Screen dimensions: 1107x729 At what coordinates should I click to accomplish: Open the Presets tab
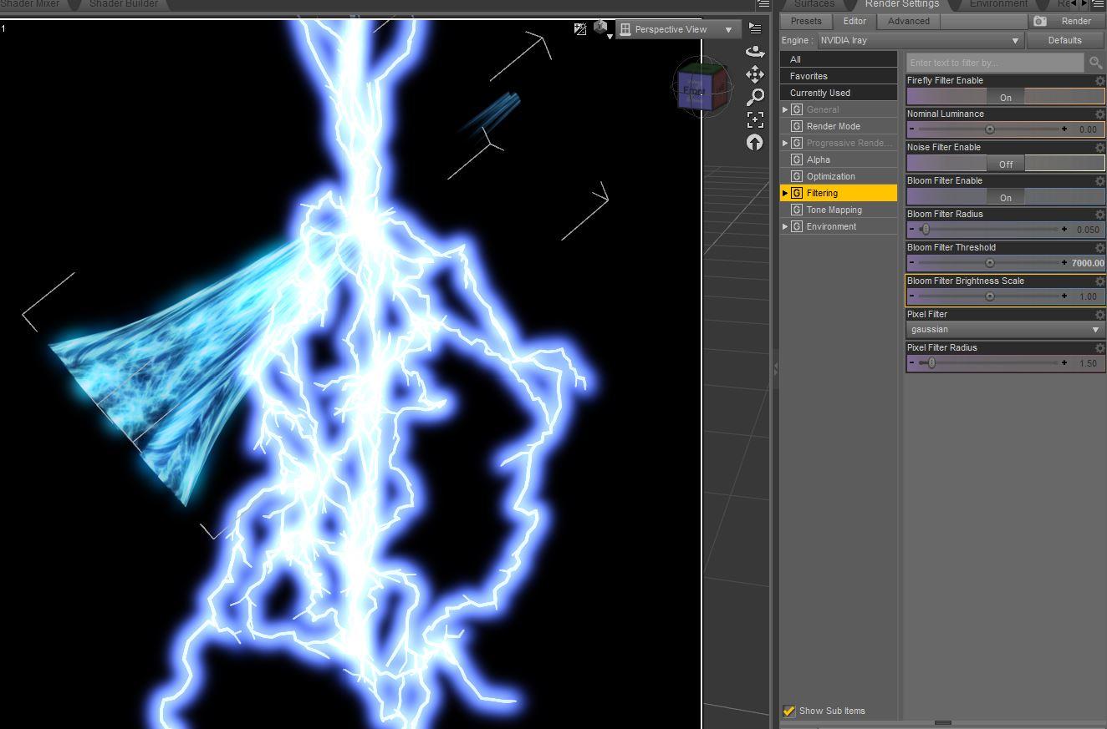(x=806, y=21)
